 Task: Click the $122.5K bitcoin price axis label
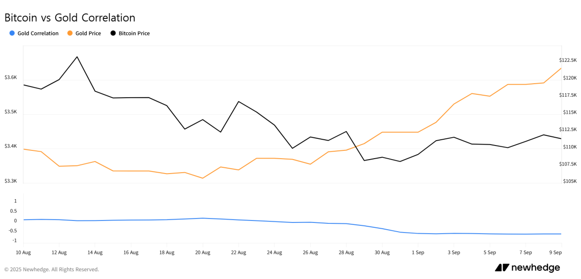568,60
